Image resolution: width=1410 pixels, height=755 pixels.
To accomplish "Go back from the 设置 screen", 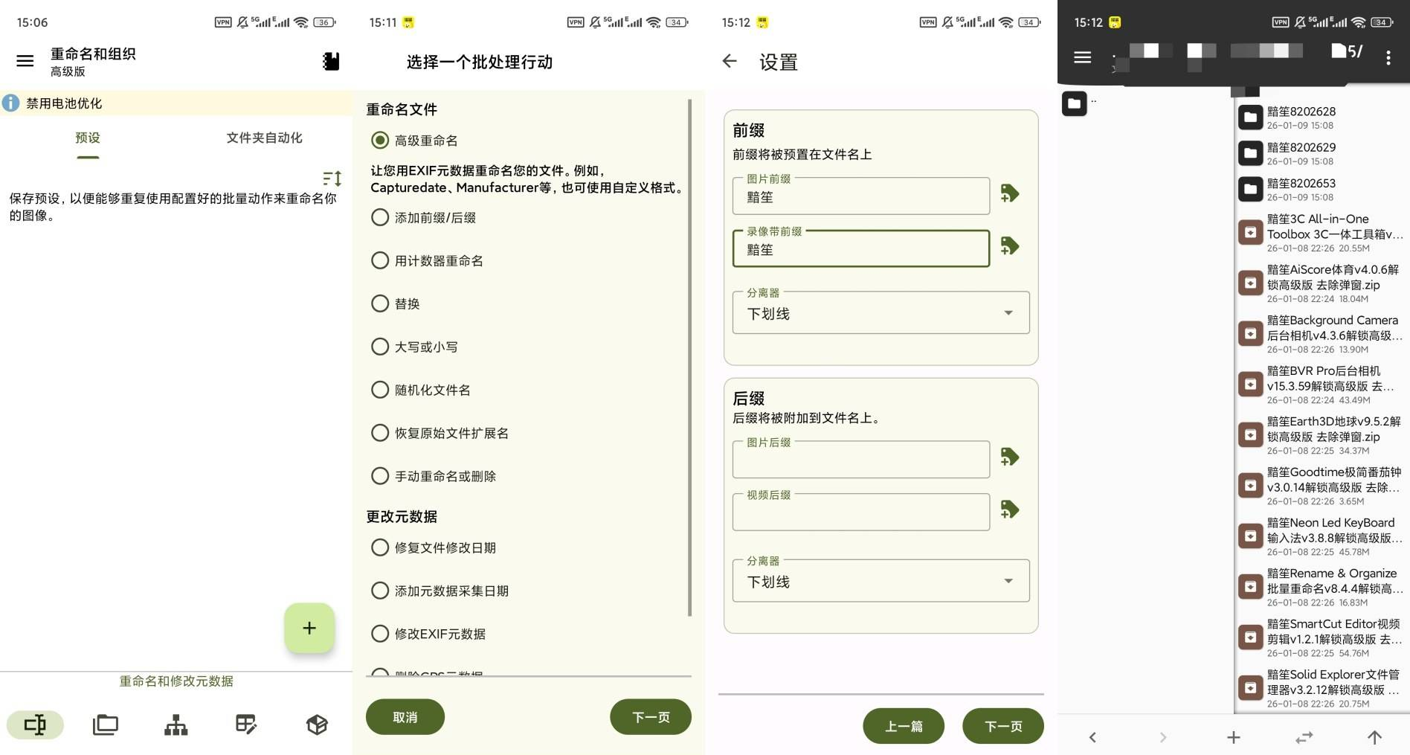I will (730, 61).
